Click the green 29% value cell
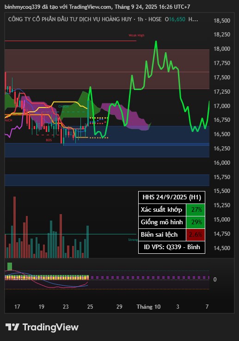The image size is (239, 341). point(196,222)
